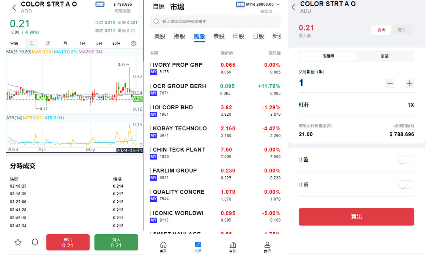Viewport: 431px width, 262px height.
Task: Tap back arrow on order screen
Action: (x=293, y=7)
